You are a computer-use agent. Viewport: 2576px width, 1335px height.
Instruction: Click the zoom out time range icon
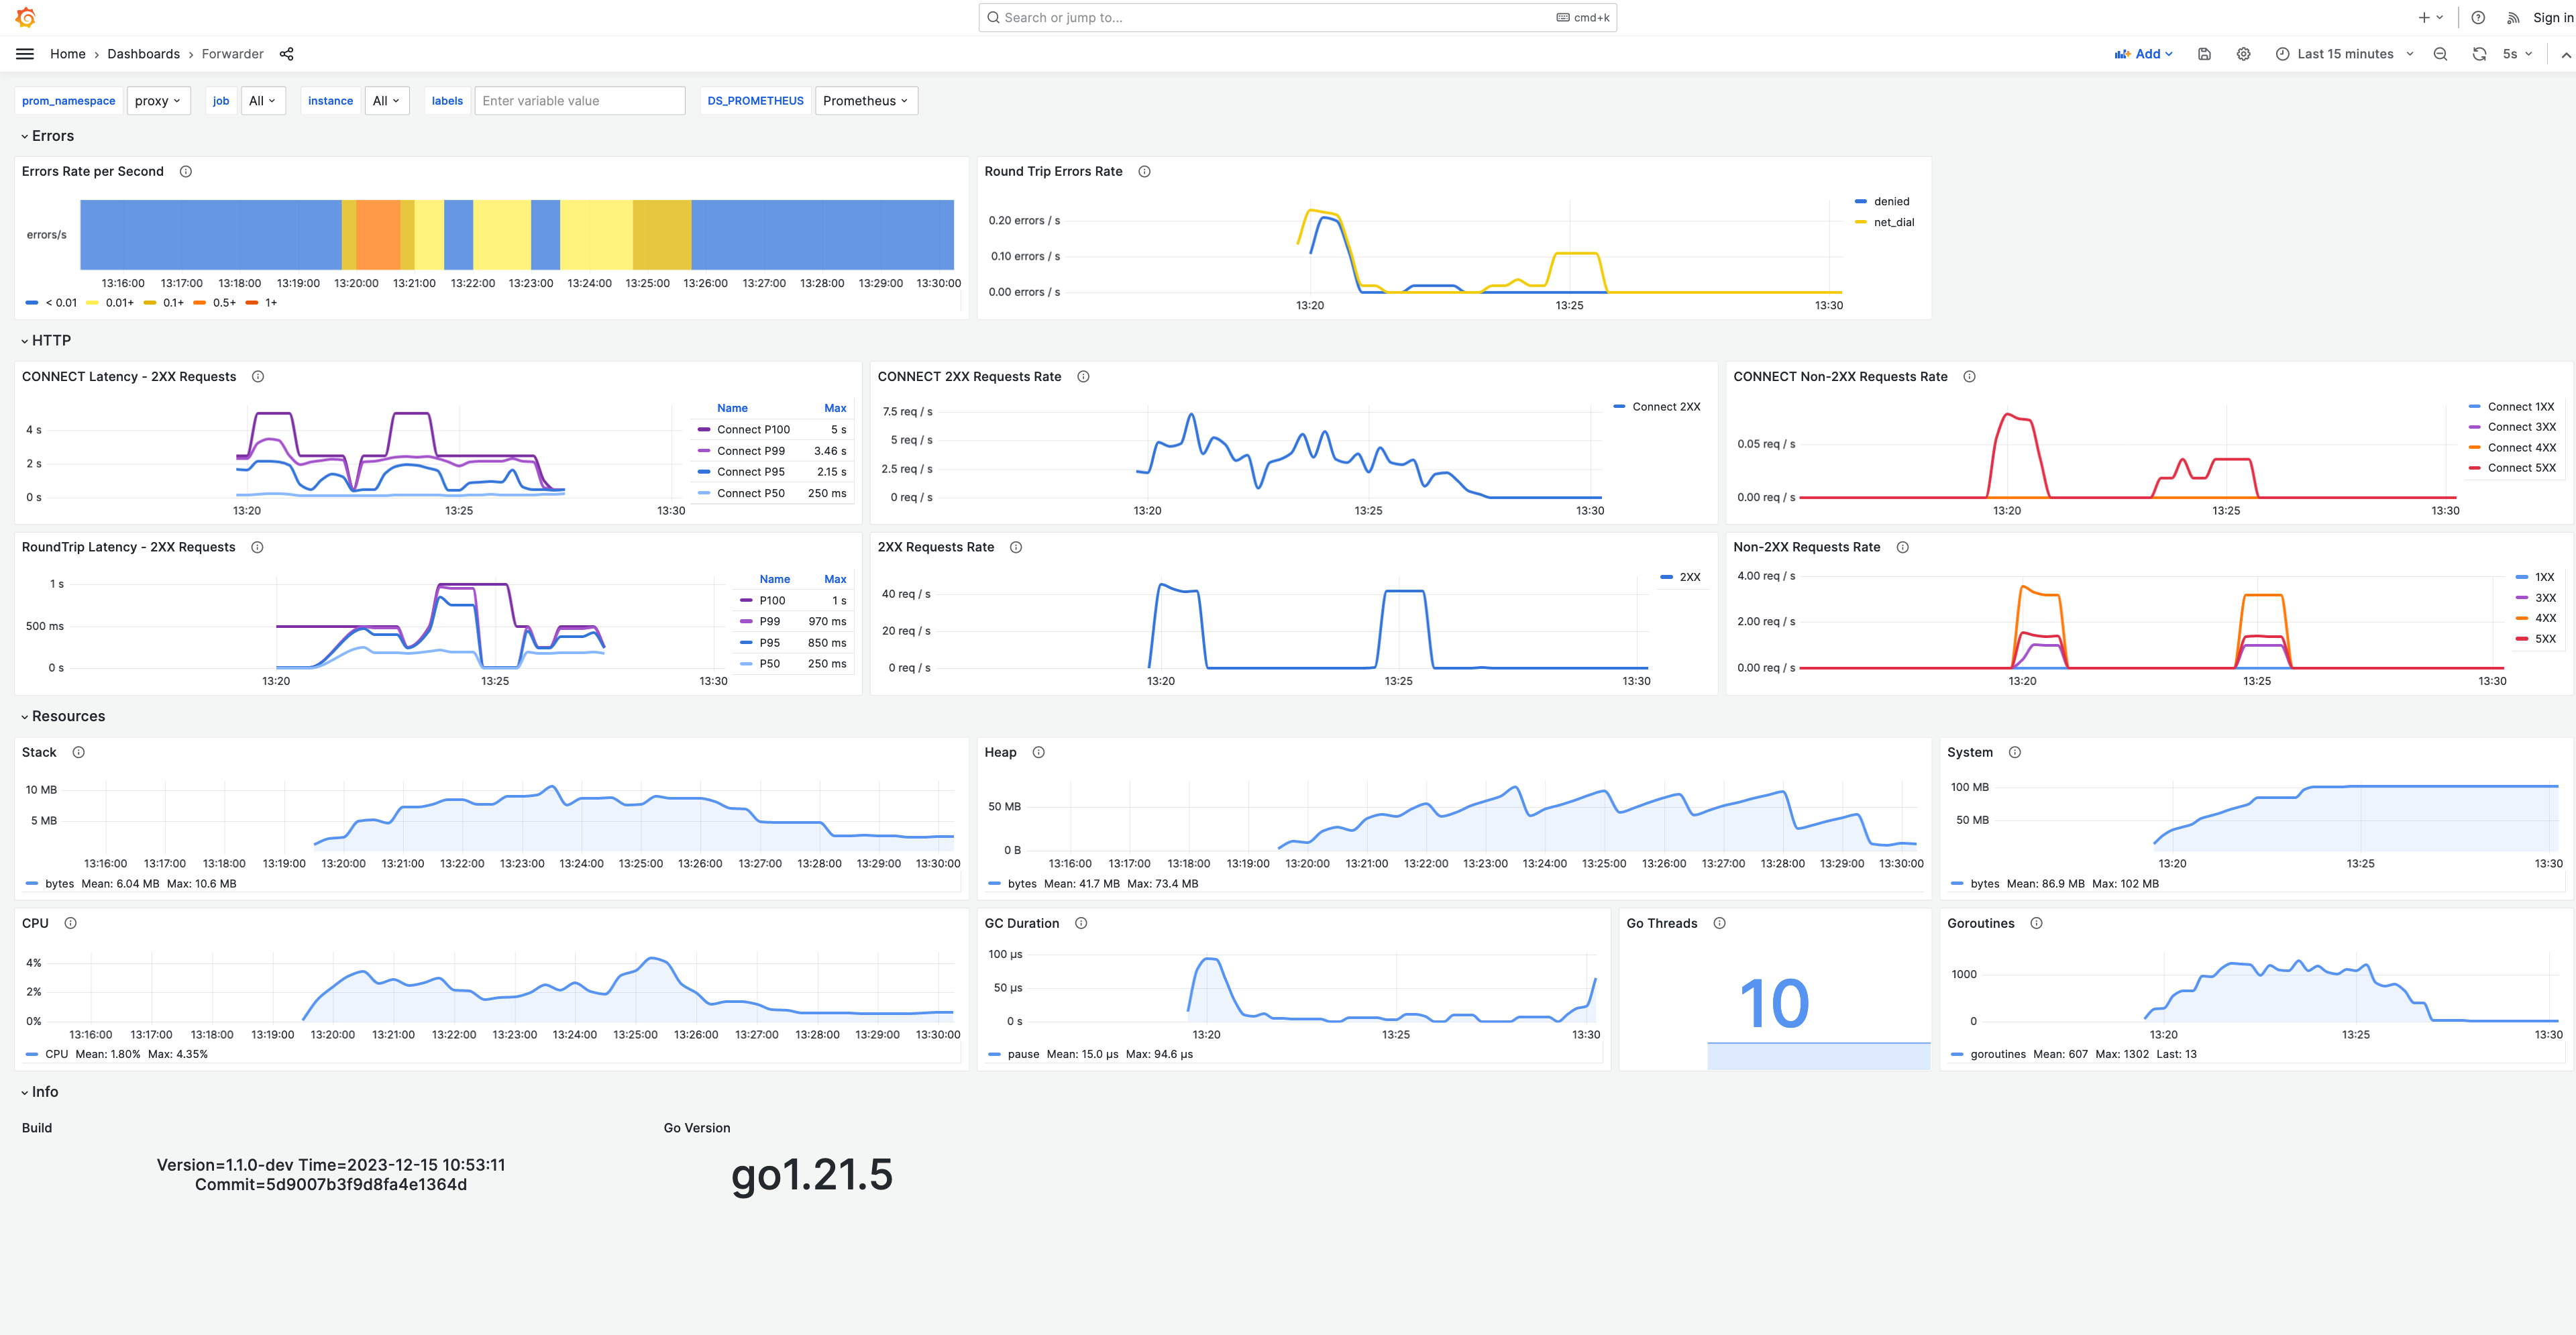pyautogui.click(x=2440, y=54)
